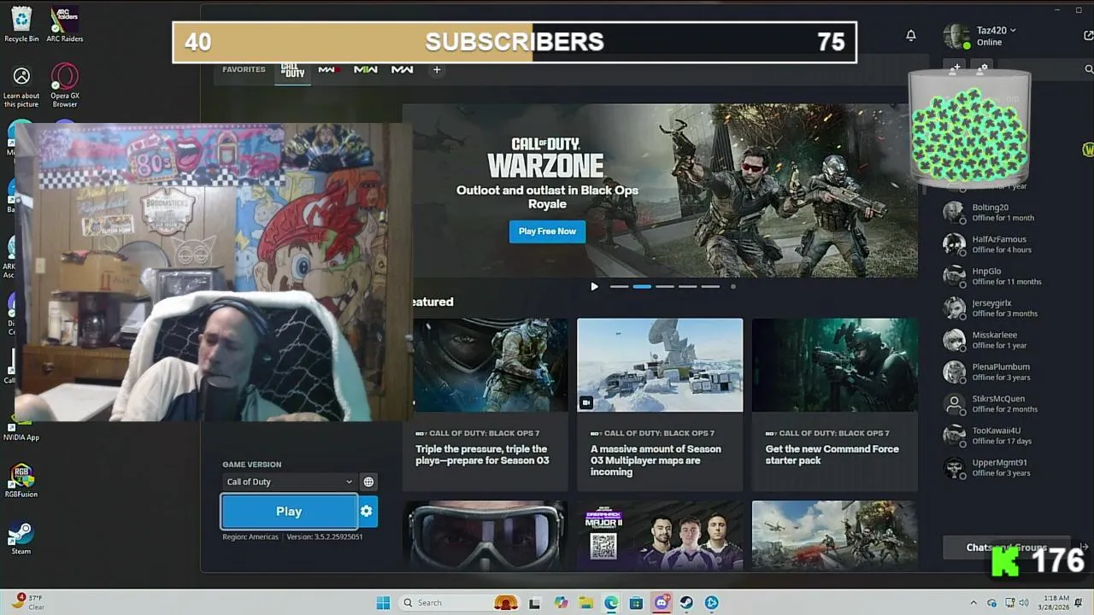The image size is (1094, 615).
Task: Open the globe region selector icon
Action: click(x=368, y=482)
